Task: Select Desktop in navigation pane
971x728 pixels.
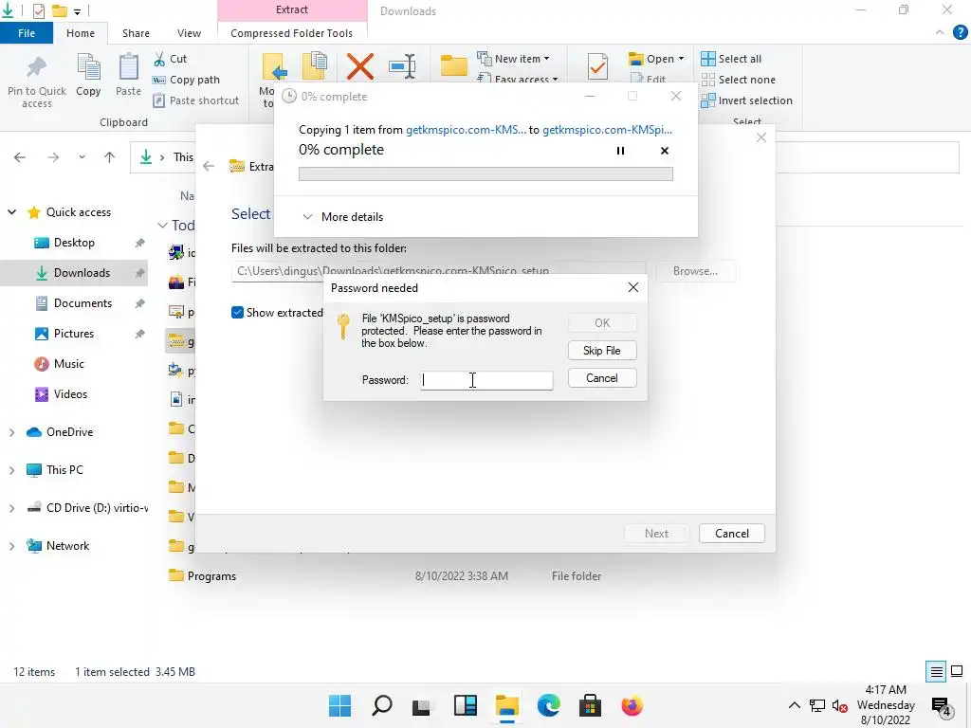Action: 74,243
